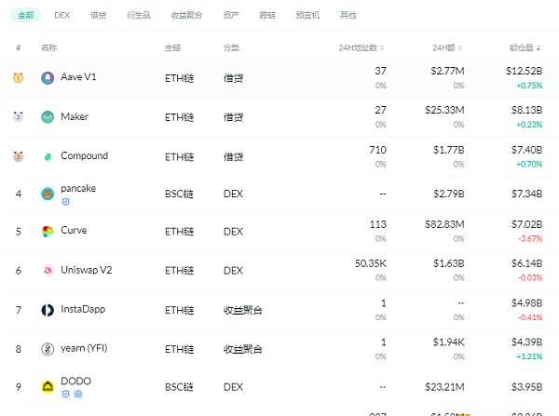The height and width of the screenshot is (416, 559).
Task: Open the Maker project link
Action: click(75, 117)
